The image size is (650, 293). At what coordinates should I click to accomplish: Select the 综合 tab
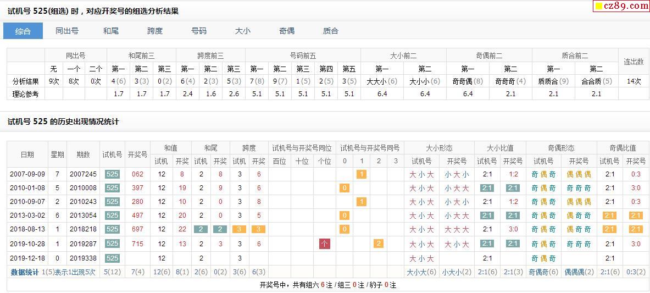click(23, 31)
